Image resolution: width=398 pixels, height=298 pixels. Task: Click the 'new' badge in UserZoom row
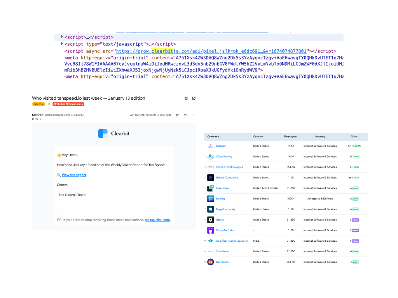coord(356,262)
